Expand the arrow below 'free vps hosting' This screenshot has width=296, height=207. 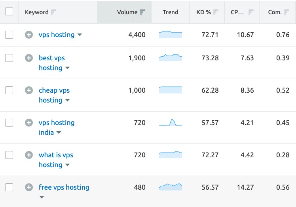click(42, 197)
